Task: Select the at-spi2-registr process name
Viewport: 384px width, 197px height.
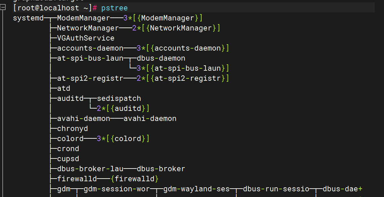Action: 90,78
